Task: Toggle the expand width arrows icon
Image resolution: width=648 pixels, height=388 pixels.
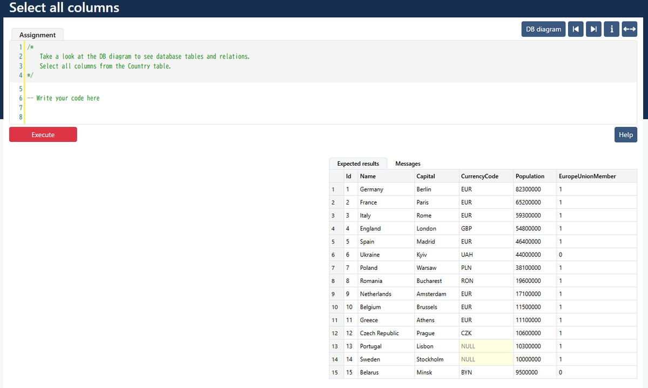Action: point(629,29)
